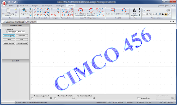Screen dimensions: 177x105
Task: Open the Kreisbohrbild tool
Action: pos(124,10)
